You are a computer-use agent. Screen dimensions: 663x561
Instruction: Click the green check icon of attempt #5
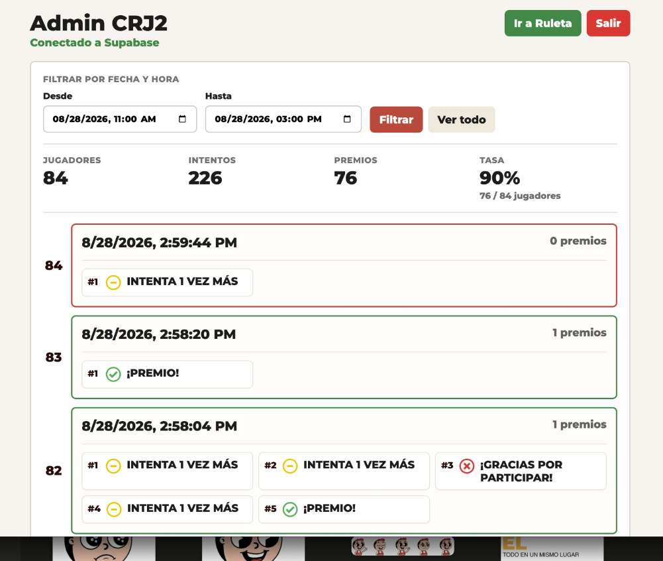(x=290, y=509)
